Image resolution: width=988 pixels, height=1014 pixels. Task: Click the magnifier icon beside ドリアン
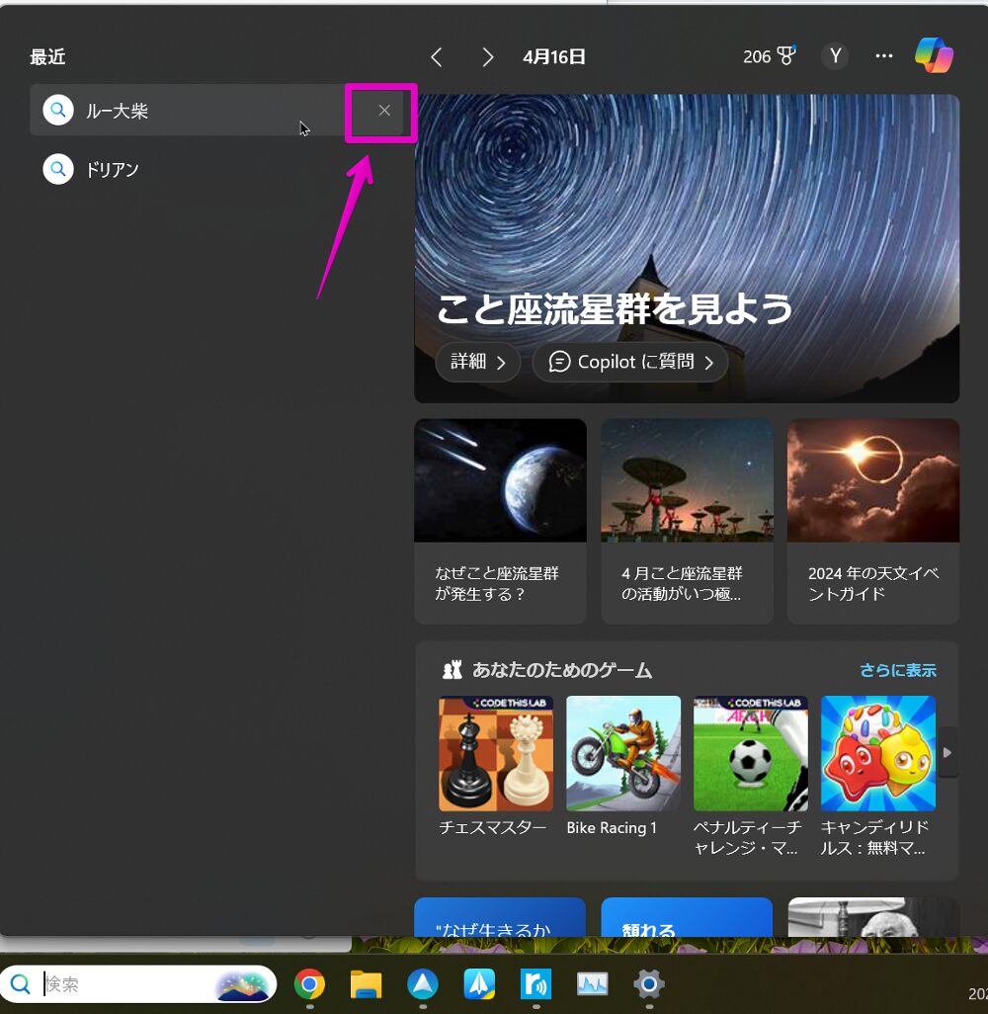click(58, 169)
